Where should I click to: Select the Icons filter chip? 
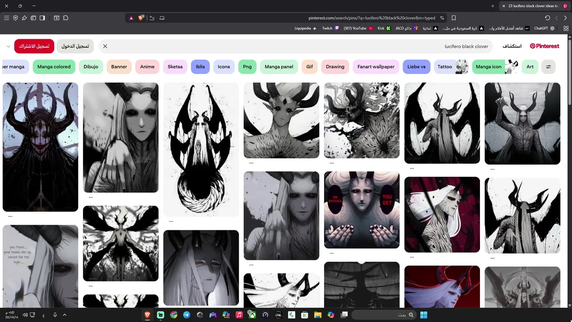click(x=224, y=67)
